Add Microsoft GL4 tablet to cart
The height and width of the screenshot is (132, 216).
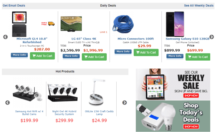point(43,56)
